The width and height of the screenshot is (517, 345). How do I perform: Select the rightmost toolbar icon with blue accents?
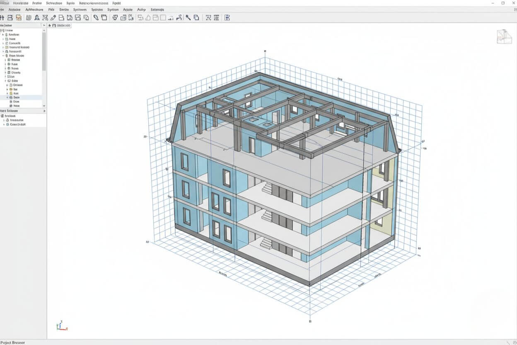(x=227, y=17)
